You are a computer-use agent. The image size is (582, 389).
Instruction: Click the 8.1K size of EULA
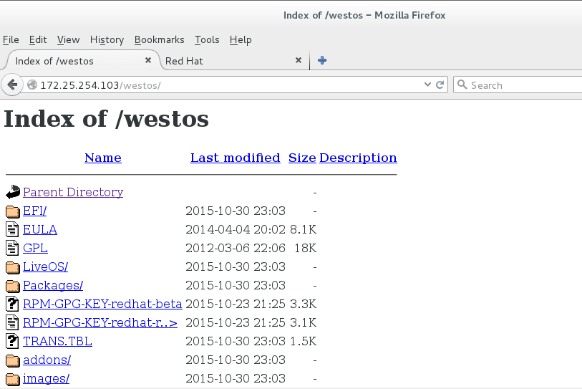303,230
